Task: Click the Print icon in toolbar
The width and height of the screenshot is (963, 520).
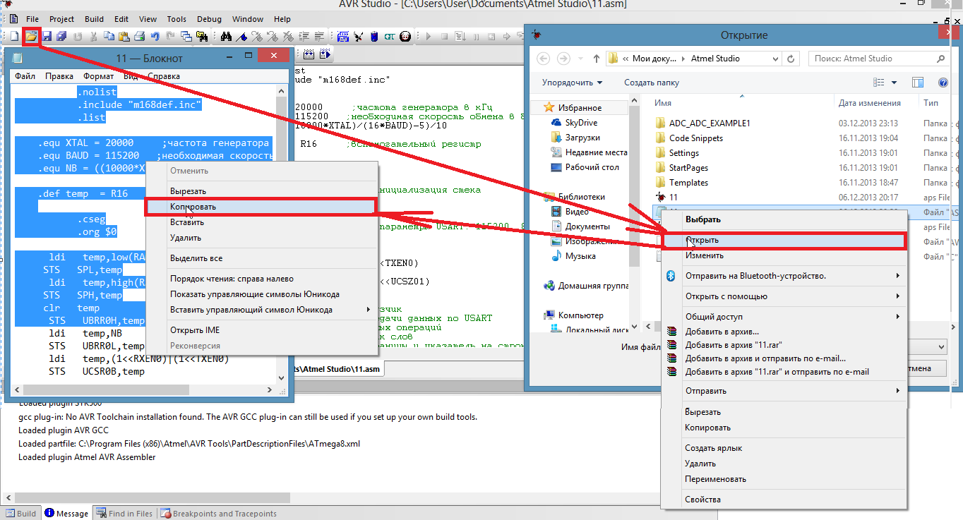Action: pyautogui.click(x=139, y=36)
